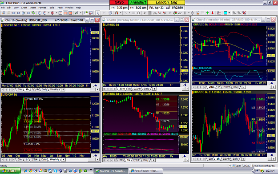Toggle the magnet snap tool
This screenshot has width=278, height=174.
click(117, 13)
